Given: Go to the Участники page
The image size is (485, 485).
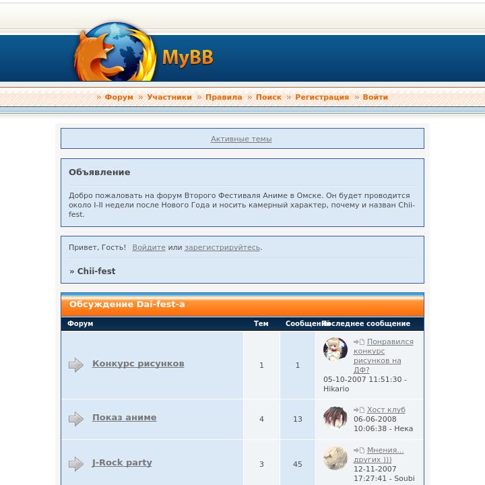Looking at the screenshot, I should pos(169,97).
